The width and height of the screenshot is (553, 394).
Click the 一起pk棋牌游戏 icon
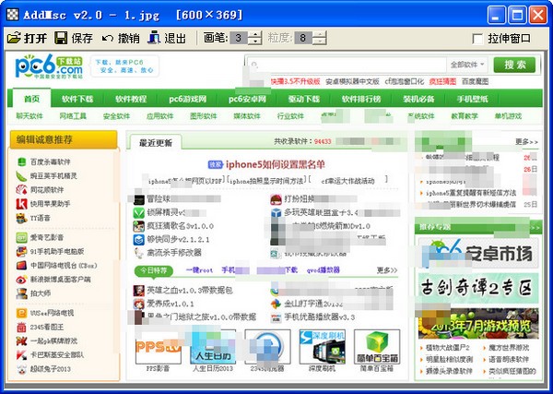21,341
